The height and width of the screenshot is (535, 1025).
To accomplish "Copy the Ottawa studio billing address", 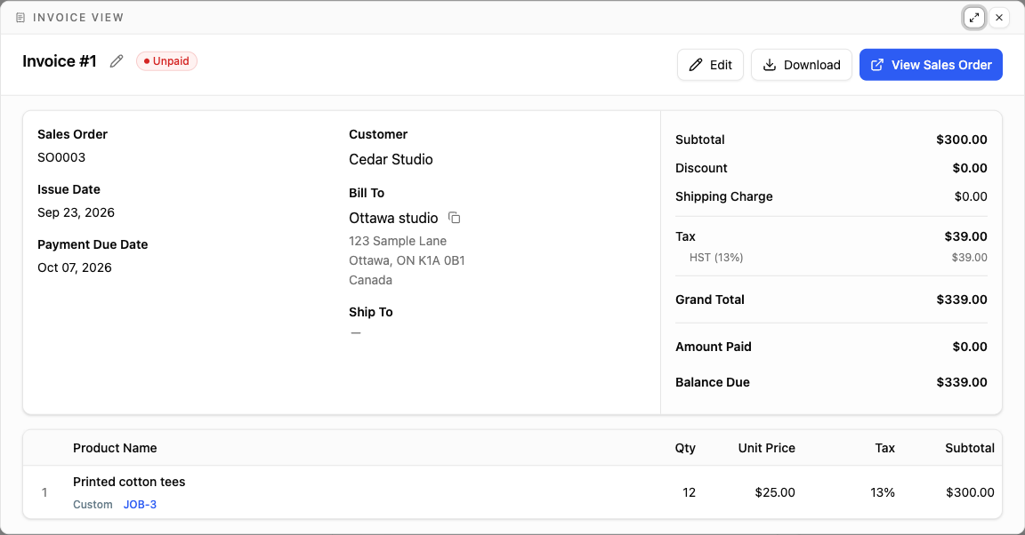I will click(x=455, y=218).
